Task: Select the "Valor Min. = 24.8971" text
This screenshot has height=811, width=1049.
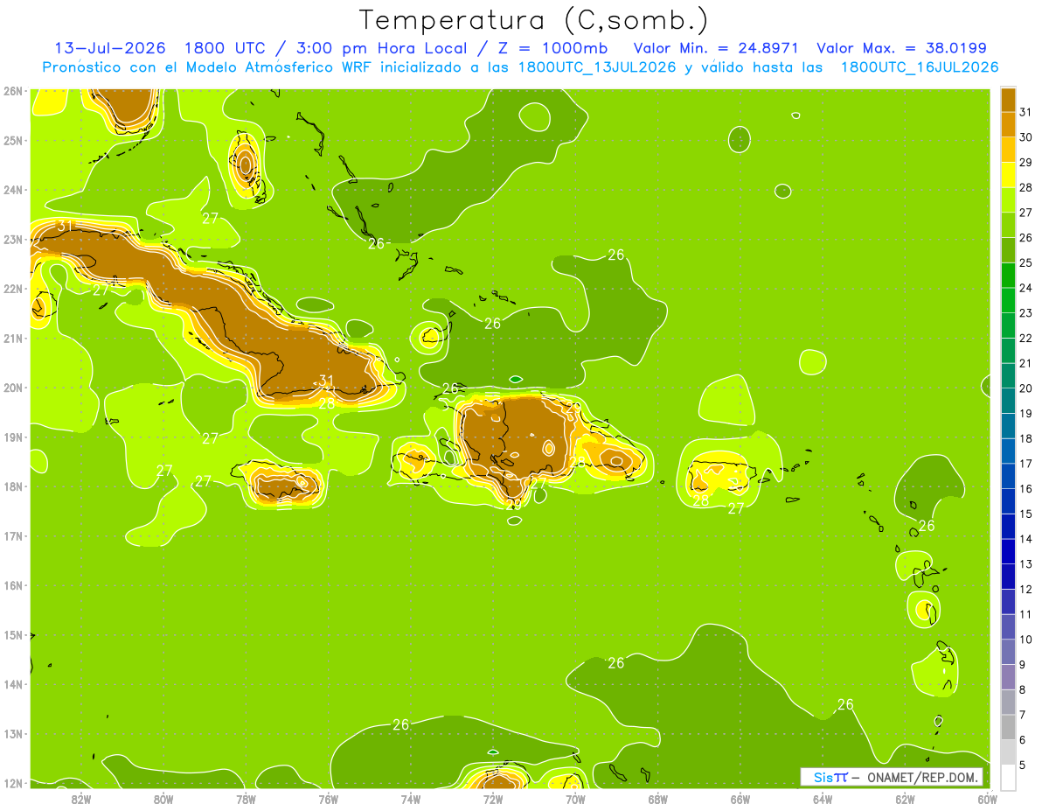Action: coord(716,48)
